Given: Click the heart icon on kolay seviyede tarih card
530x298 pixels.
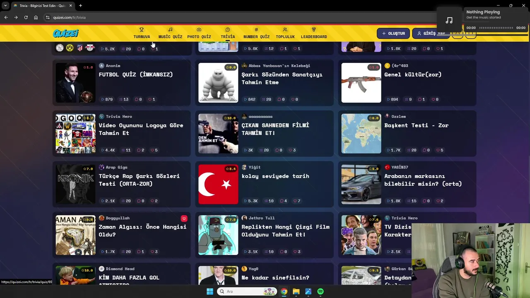Looking at the screenshot, I should (294, 201).
